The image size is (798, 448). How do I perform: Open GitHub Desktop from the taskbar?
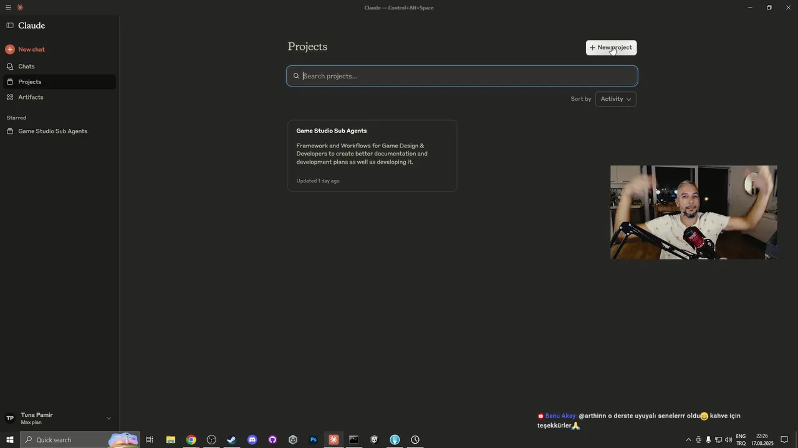pyautogui.click(x=272, y=440)
